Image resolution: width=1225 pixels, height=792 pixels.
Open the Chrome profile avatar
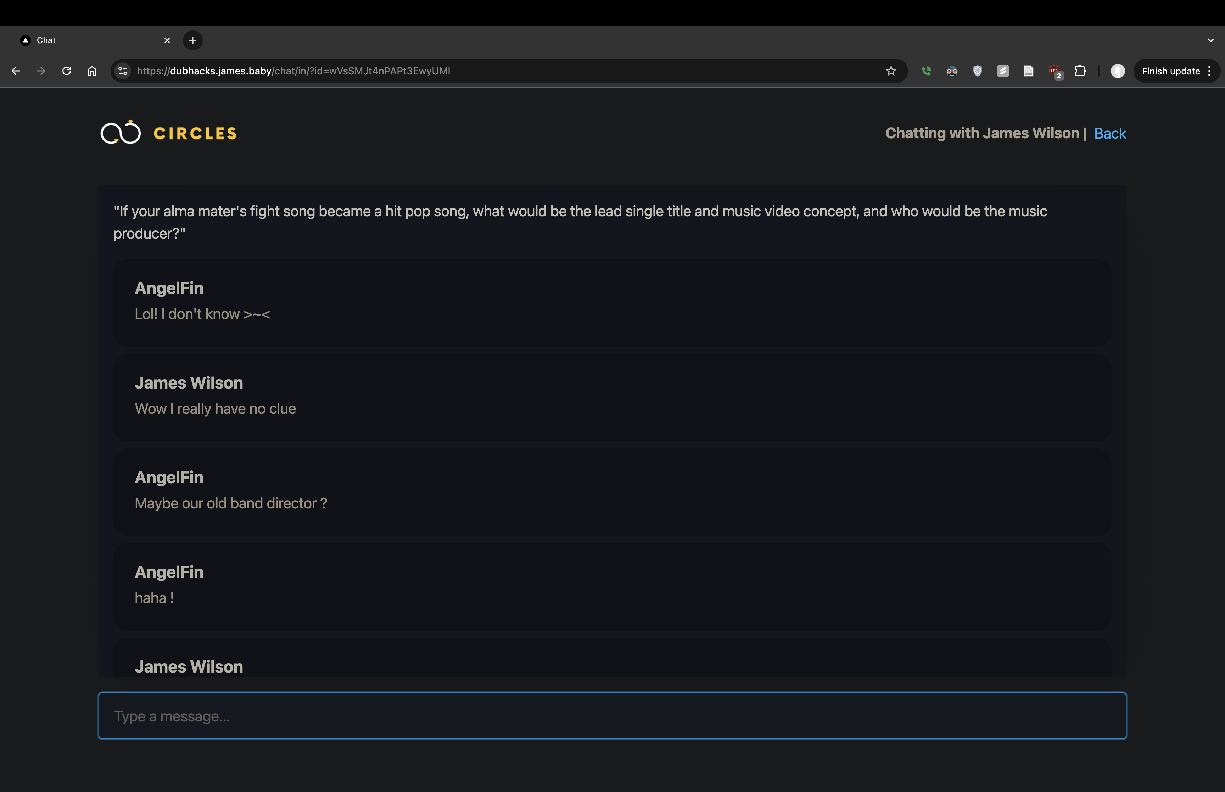[x=1118, y=71]
